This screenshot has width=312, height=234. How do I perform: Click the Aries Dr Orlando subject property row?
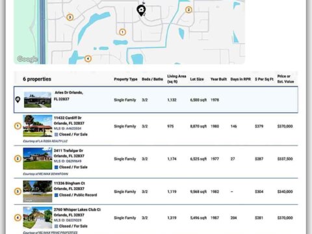pos(156,99)
